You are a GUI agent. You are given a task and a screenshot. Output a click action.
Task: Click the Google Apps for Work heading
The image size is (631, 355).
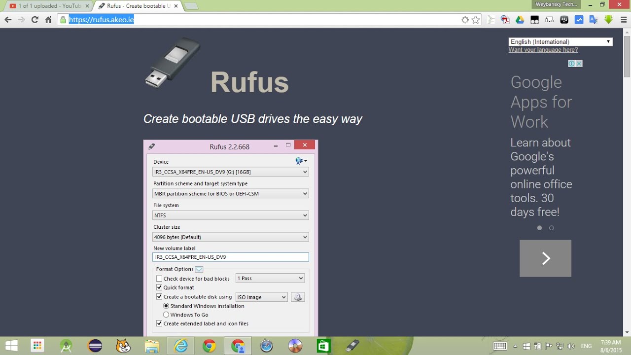[x=541, y=102]
